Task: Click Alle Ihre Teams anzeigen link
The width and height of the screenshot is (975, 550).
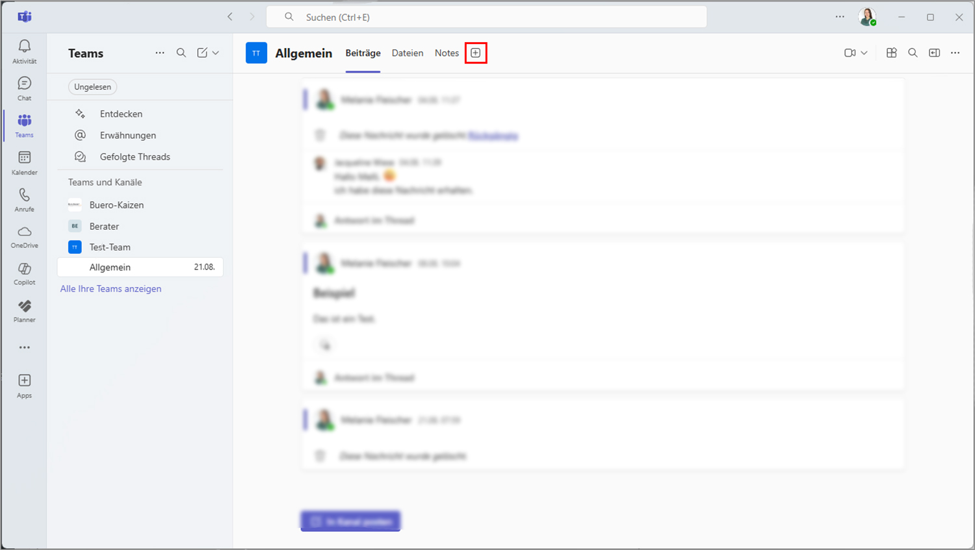Action: click(x=110, y=289)
